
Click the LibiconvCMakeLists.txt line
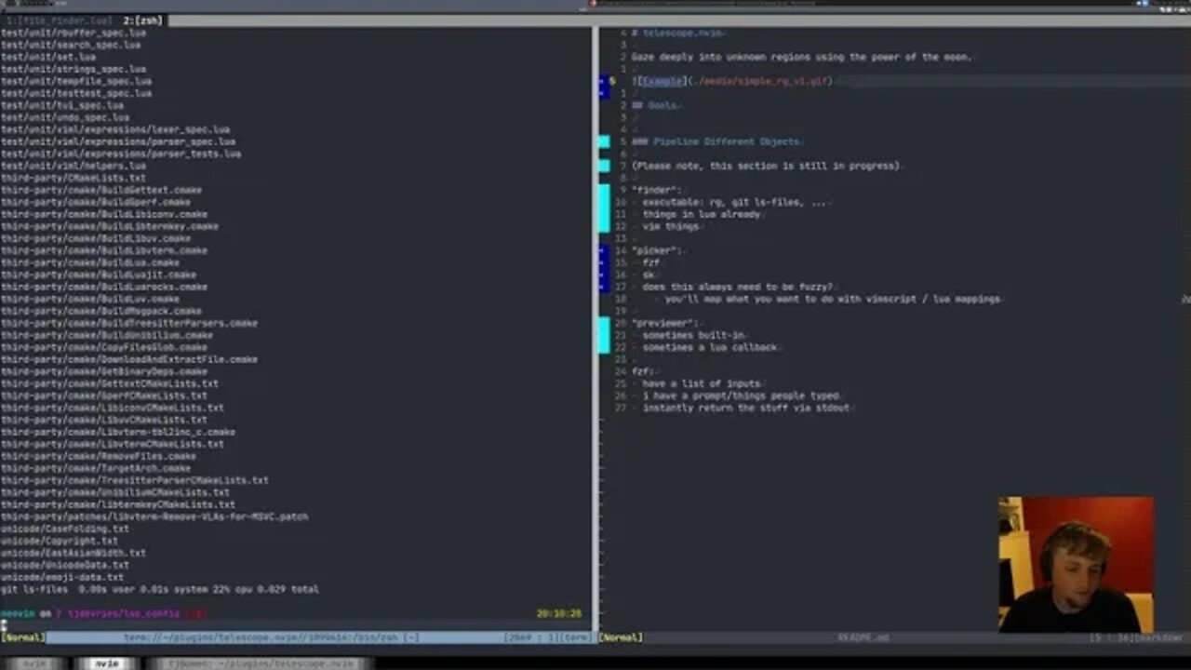click(x=113, y=408)
